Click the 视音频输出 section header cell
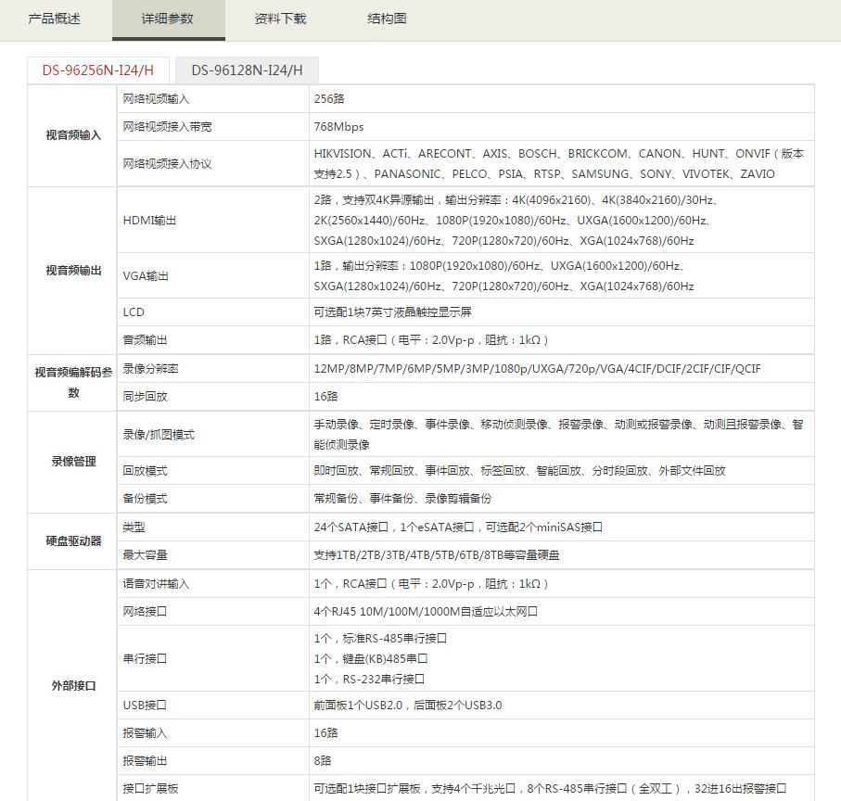The image size is (841, 801). [73, 271]
